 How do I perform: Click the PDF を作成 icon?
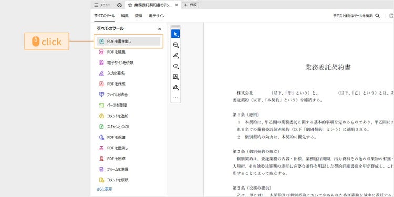point(101,84)
